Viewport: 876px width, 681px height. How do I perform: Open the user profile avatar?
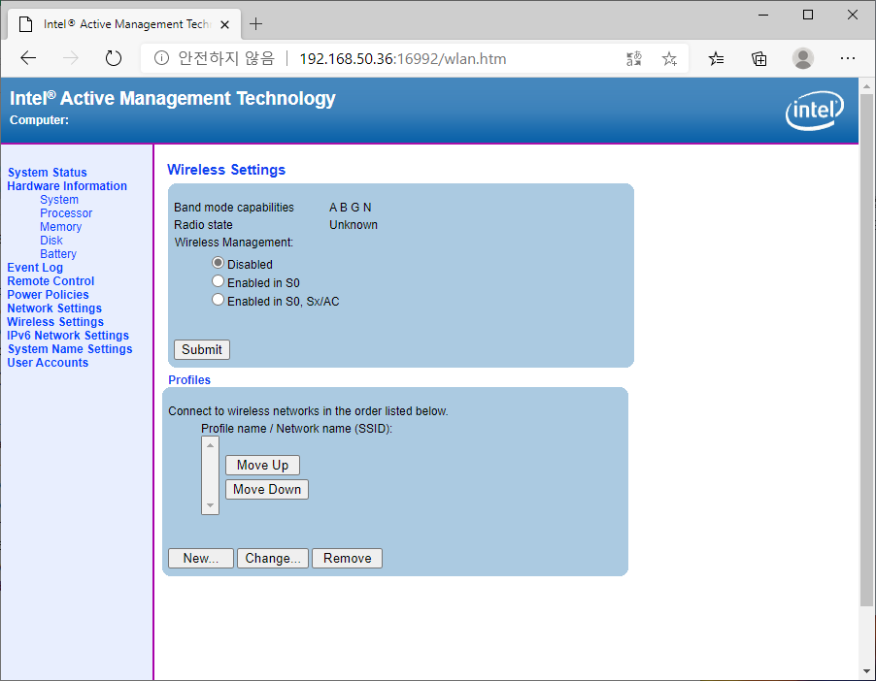pyautogui.click(x=803, y=58)
